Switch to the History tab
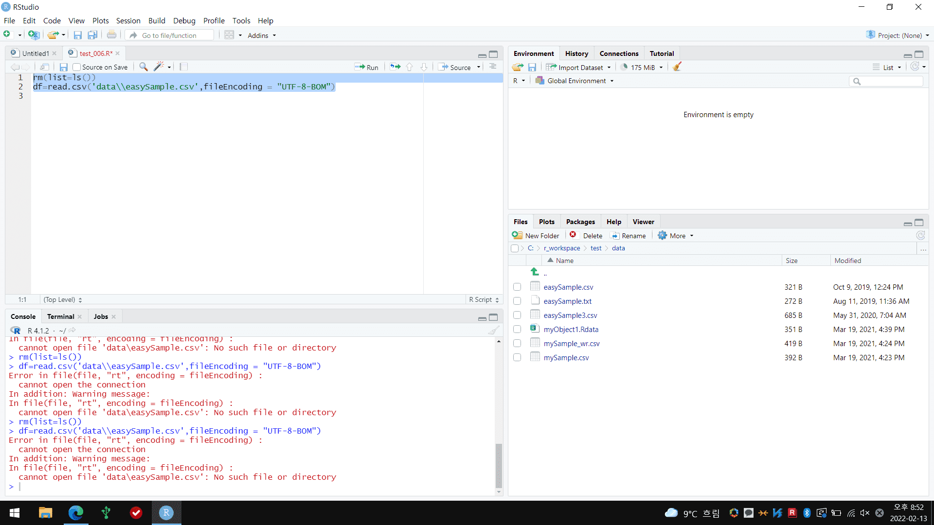 click(576, 53)
